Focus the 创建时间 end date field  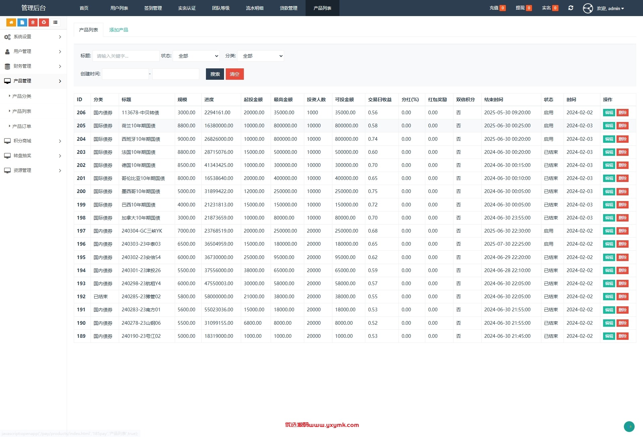(175, 74)
